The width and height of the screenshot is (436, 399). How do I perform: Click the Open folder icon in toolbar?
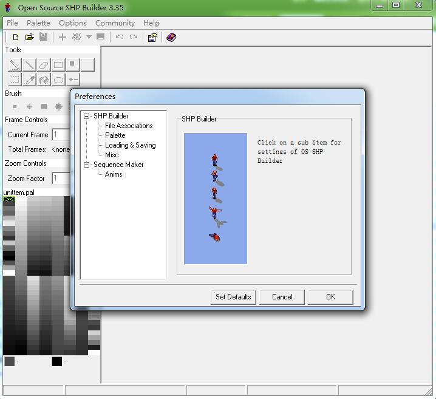pos(30,37)
